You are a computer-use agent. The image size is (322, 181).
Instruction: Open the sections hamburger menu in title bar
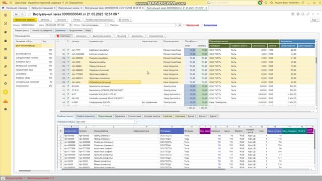tap(11, 3)
